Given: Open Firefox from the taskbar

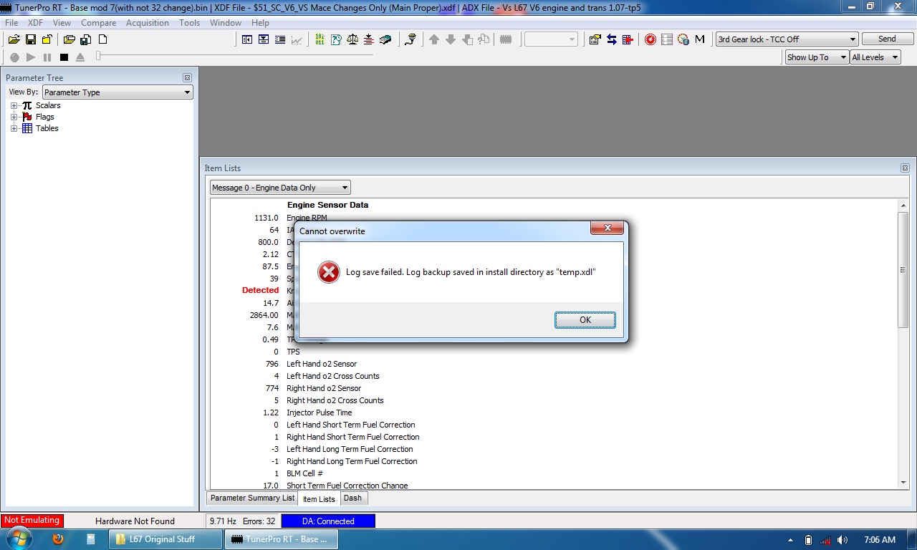Looking at the screenshot, I should tap(58, 539).
